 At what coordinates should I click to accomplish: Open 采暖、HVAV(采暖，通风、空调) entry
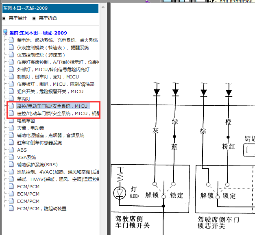(58, 179)
